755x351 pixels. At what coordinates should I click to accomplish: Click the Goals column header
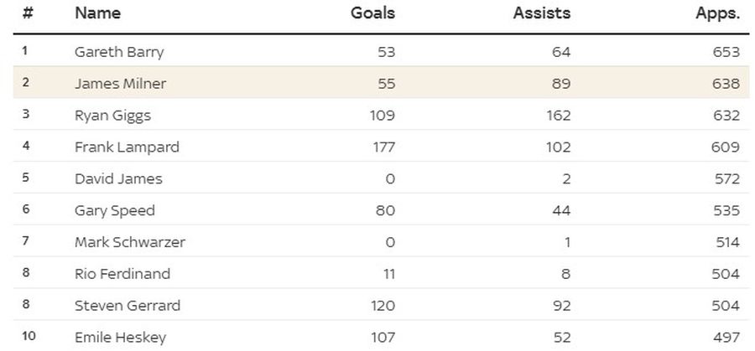(373, 13)
